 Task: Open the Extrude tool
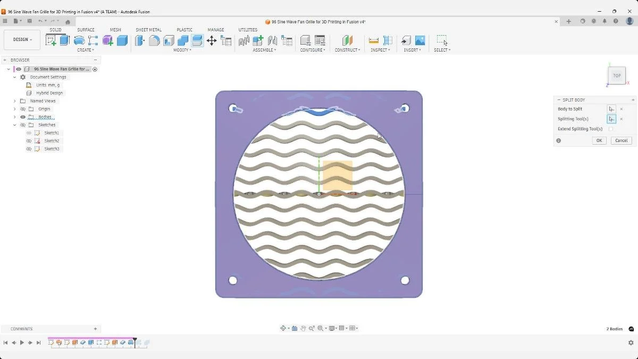64,40
